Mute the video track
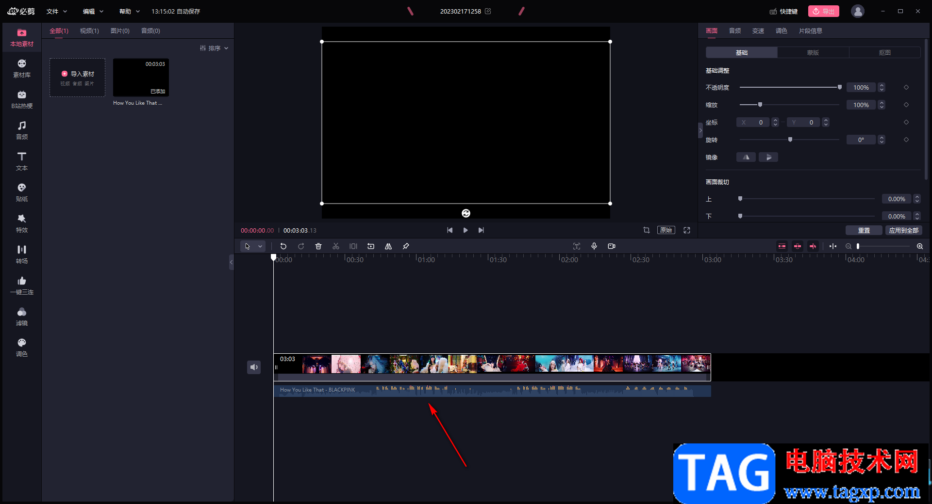 tap(254, 367)
